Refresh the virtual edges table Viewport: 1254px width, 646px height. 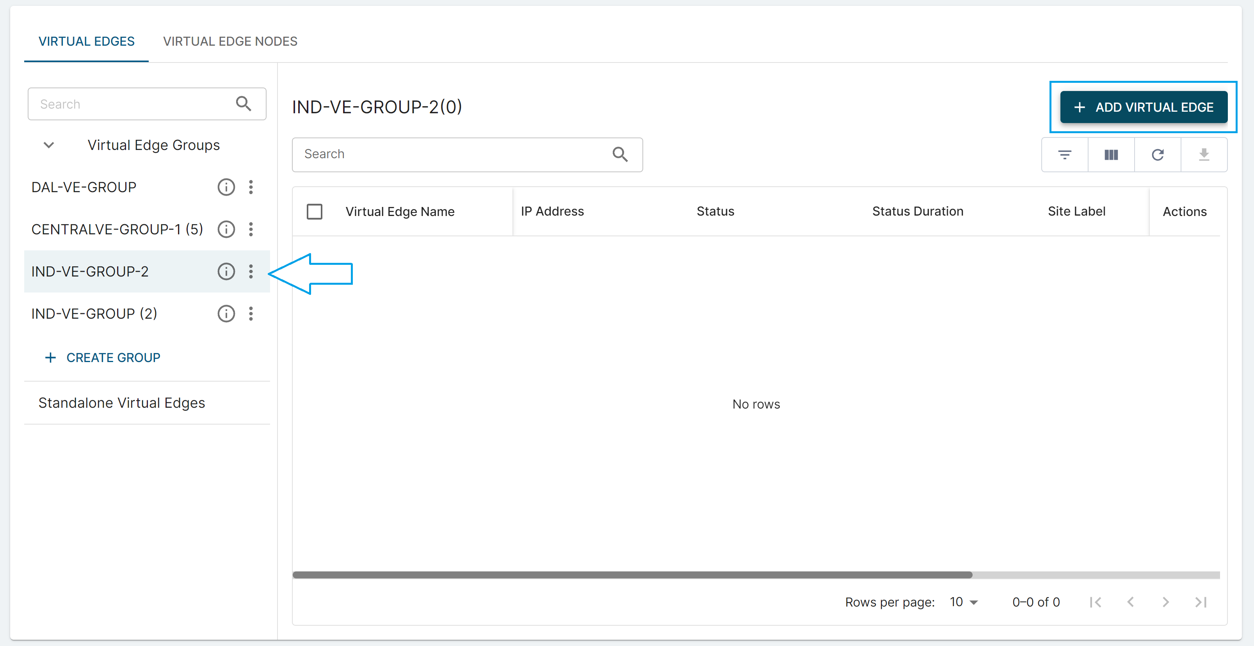(1158, 155)
